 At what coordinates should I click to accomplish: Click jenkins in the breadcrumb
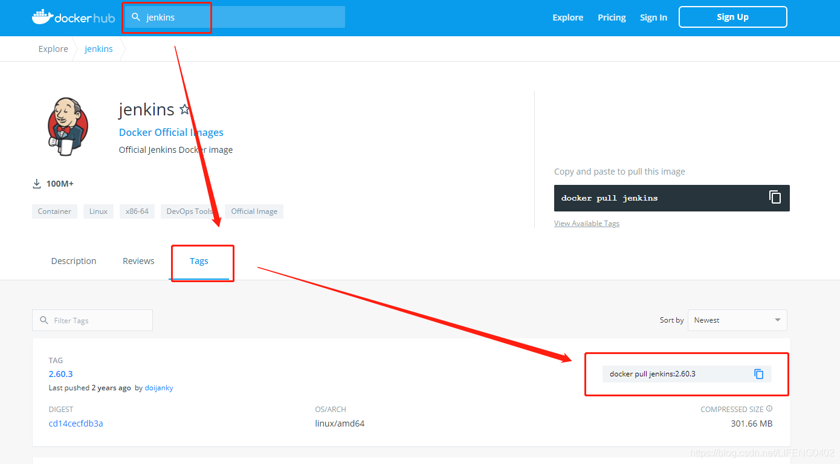[x=99, y=49]
